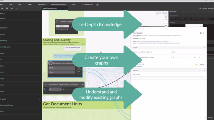Click the Get Document Units group title

(x=63, y=104)
